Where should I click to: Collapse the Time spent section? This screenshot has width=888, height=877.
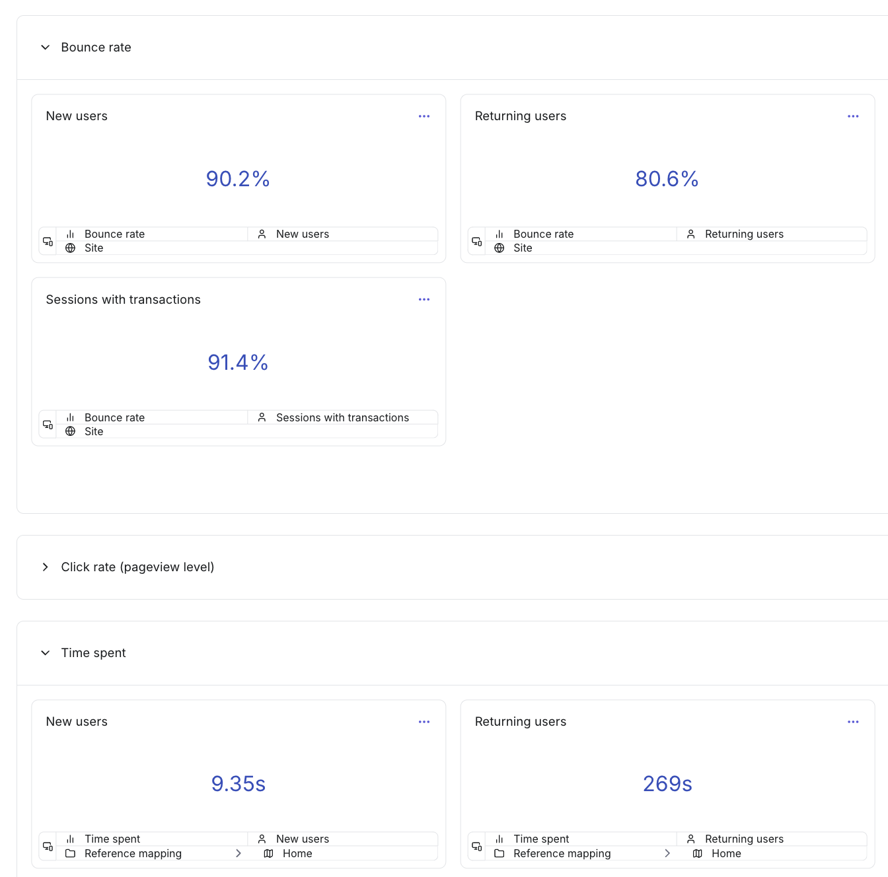(x=46, y=653)
